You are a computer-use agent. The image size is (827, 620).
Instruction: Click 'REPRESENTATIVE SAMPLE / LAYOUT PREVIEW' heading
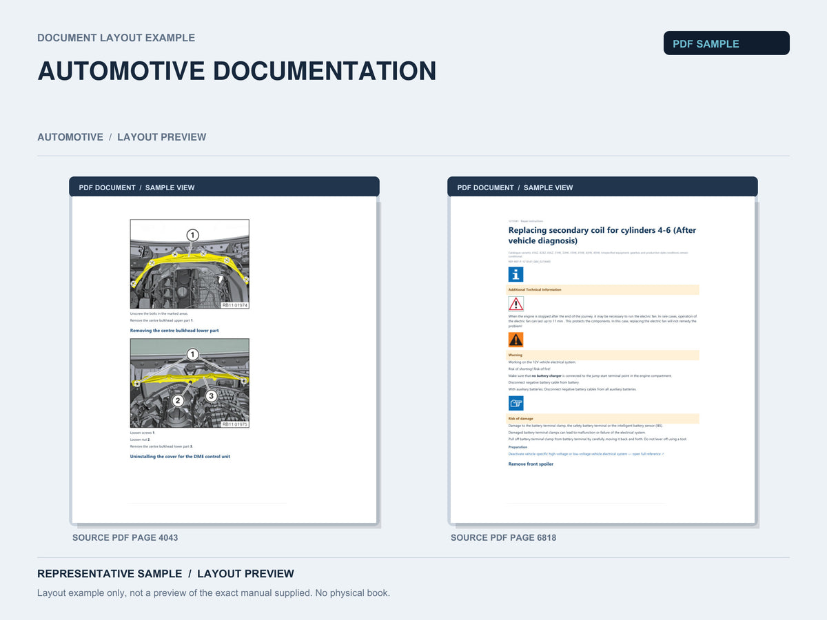[x=165, y=574]
